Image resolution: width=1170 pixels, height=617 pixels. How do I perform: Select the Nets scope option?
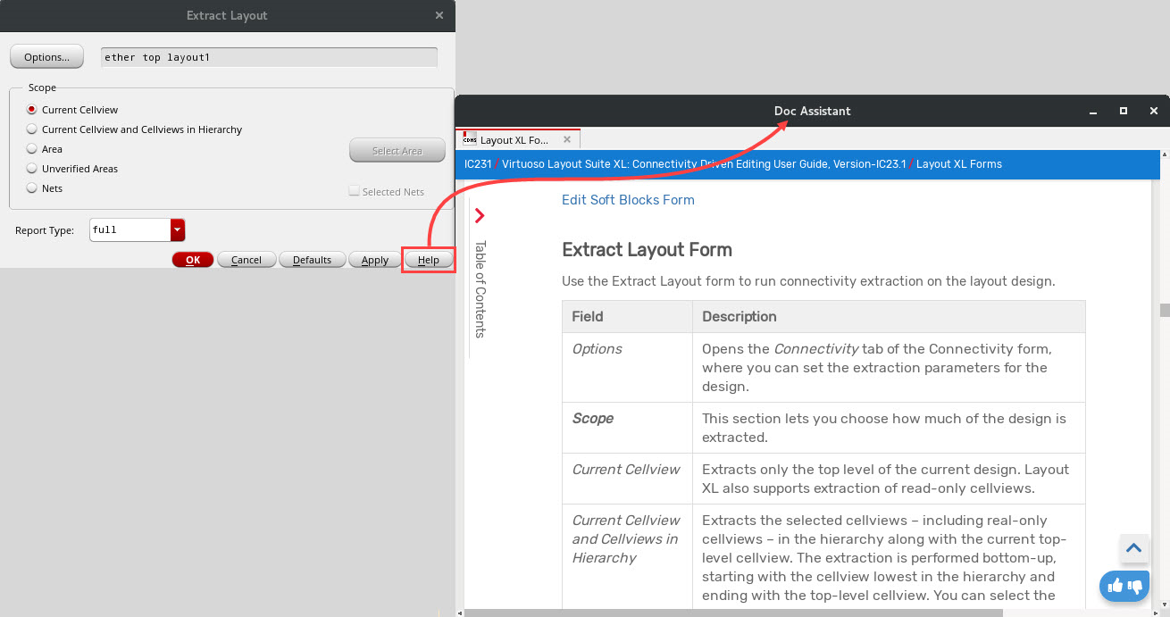click(45, 188)
